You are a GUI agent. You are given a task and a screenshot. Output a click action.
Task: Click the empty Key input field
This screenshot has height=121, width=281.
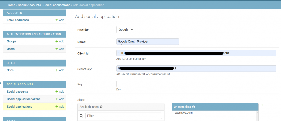196,84
